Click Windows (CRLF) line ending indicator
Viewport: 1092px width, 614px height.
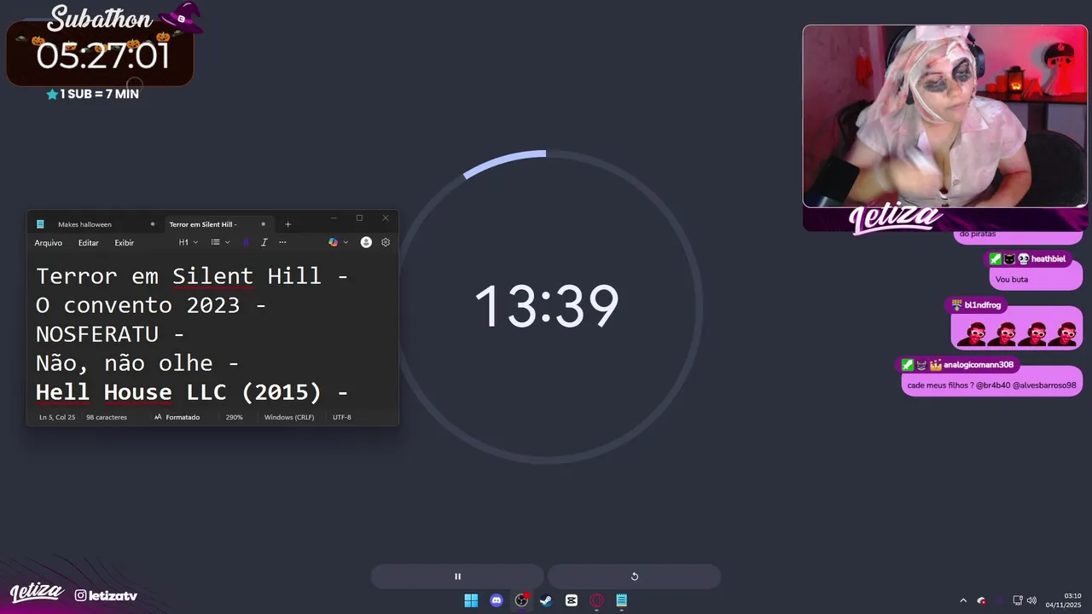pos(289,417)
